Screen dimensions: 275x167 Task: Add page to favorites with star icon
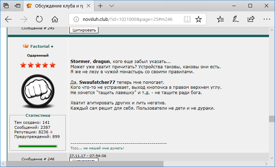199,19
